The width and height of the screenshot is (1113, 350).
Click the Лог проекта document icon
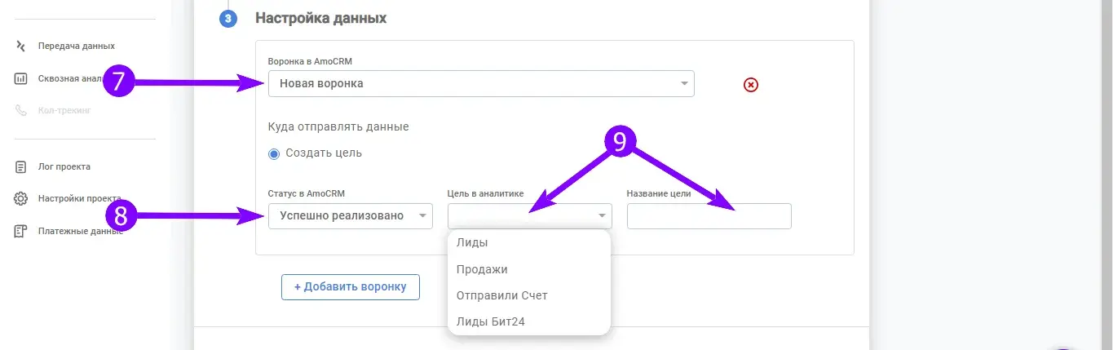click(21, 166)
